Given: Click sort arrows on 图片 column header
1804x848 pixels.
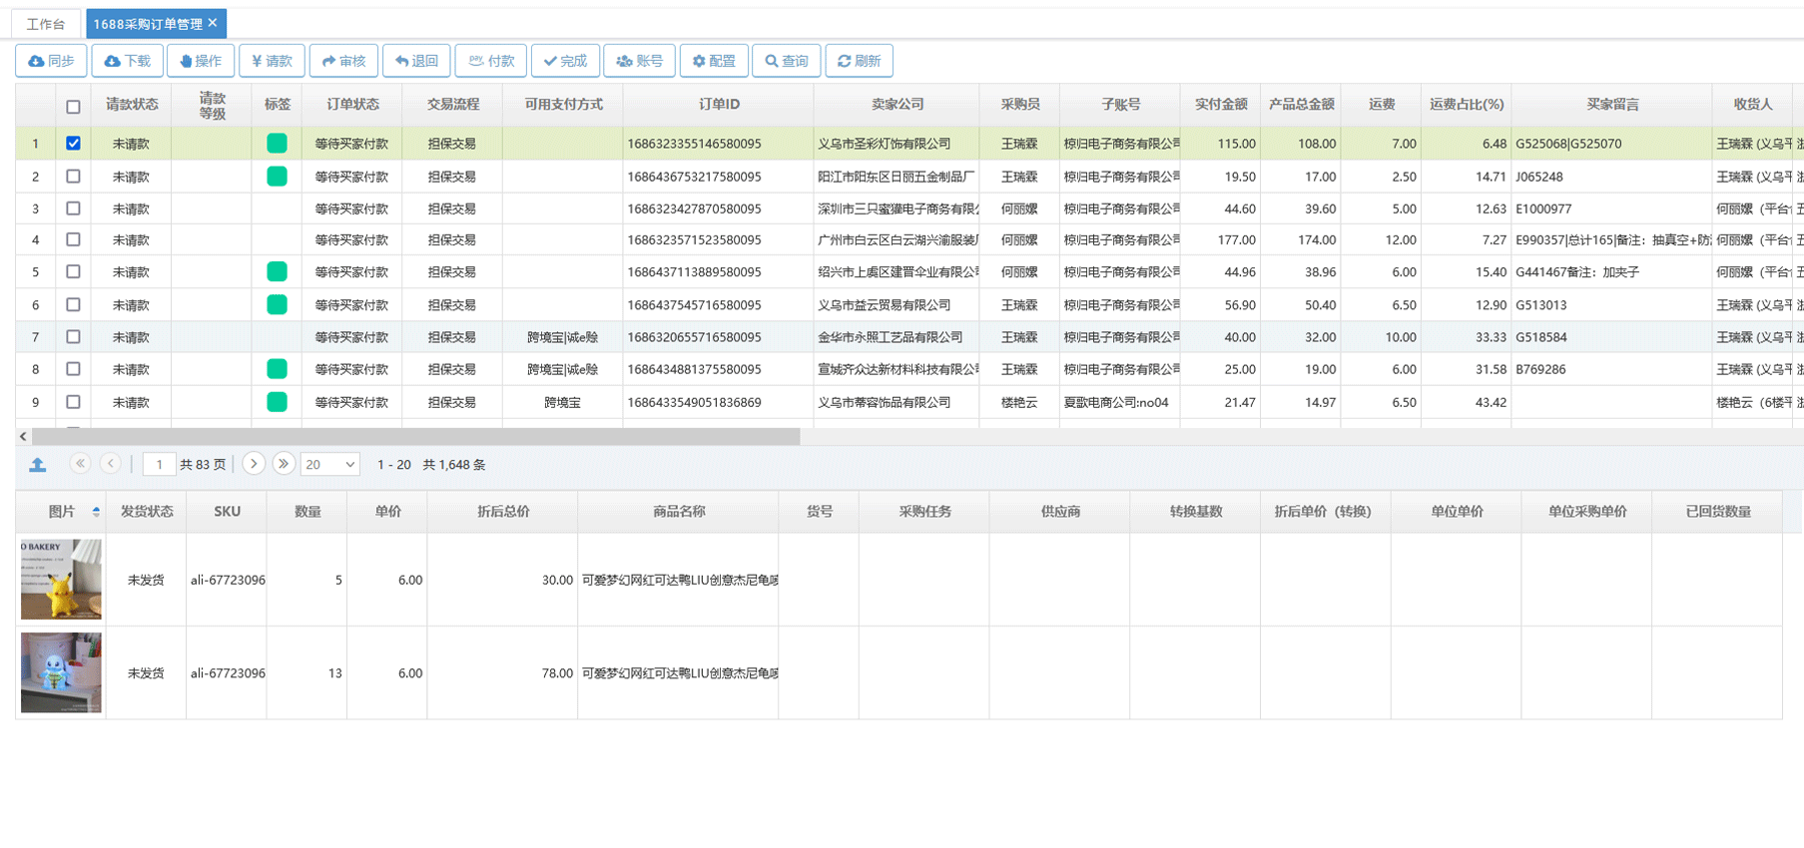Looking at the screenshot, I should pos(96,512).
